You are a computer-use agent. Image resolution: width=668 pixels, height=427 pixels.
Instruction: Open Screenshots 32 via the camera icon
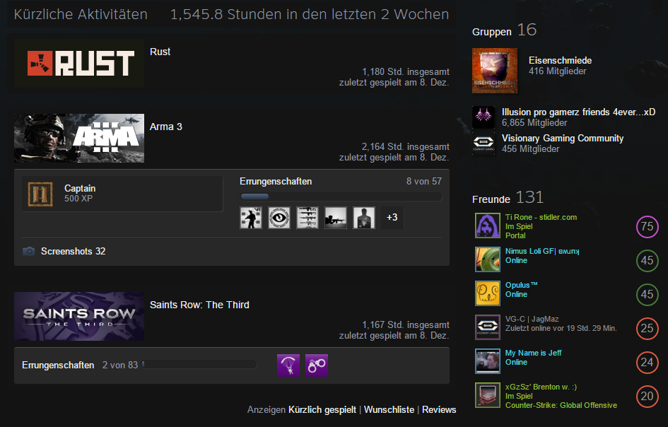(x=28, y=251)
